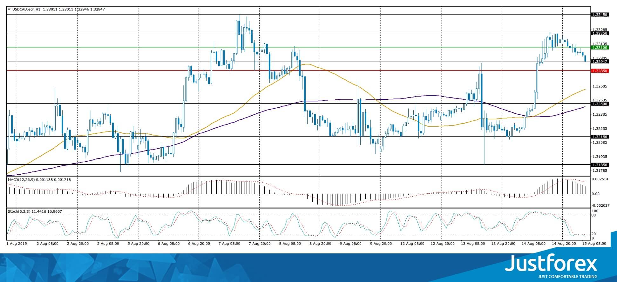Image resolution: width=617 pixels, height=282 pixels.
Task: Click the 1.31935 price axis value
Action: tap(600, 157)
